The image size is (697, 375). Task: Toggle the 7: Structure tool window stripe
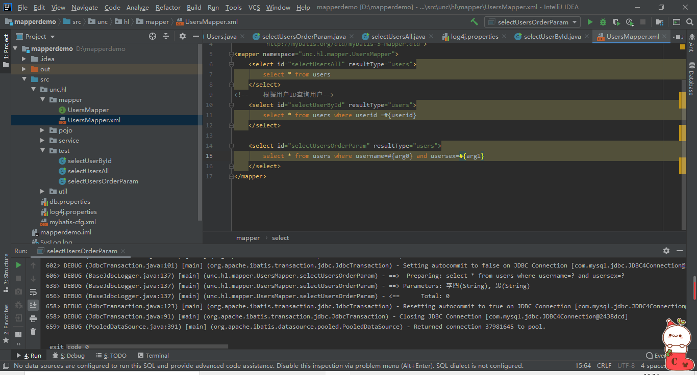pyautogui.click(x=6, y=272)
